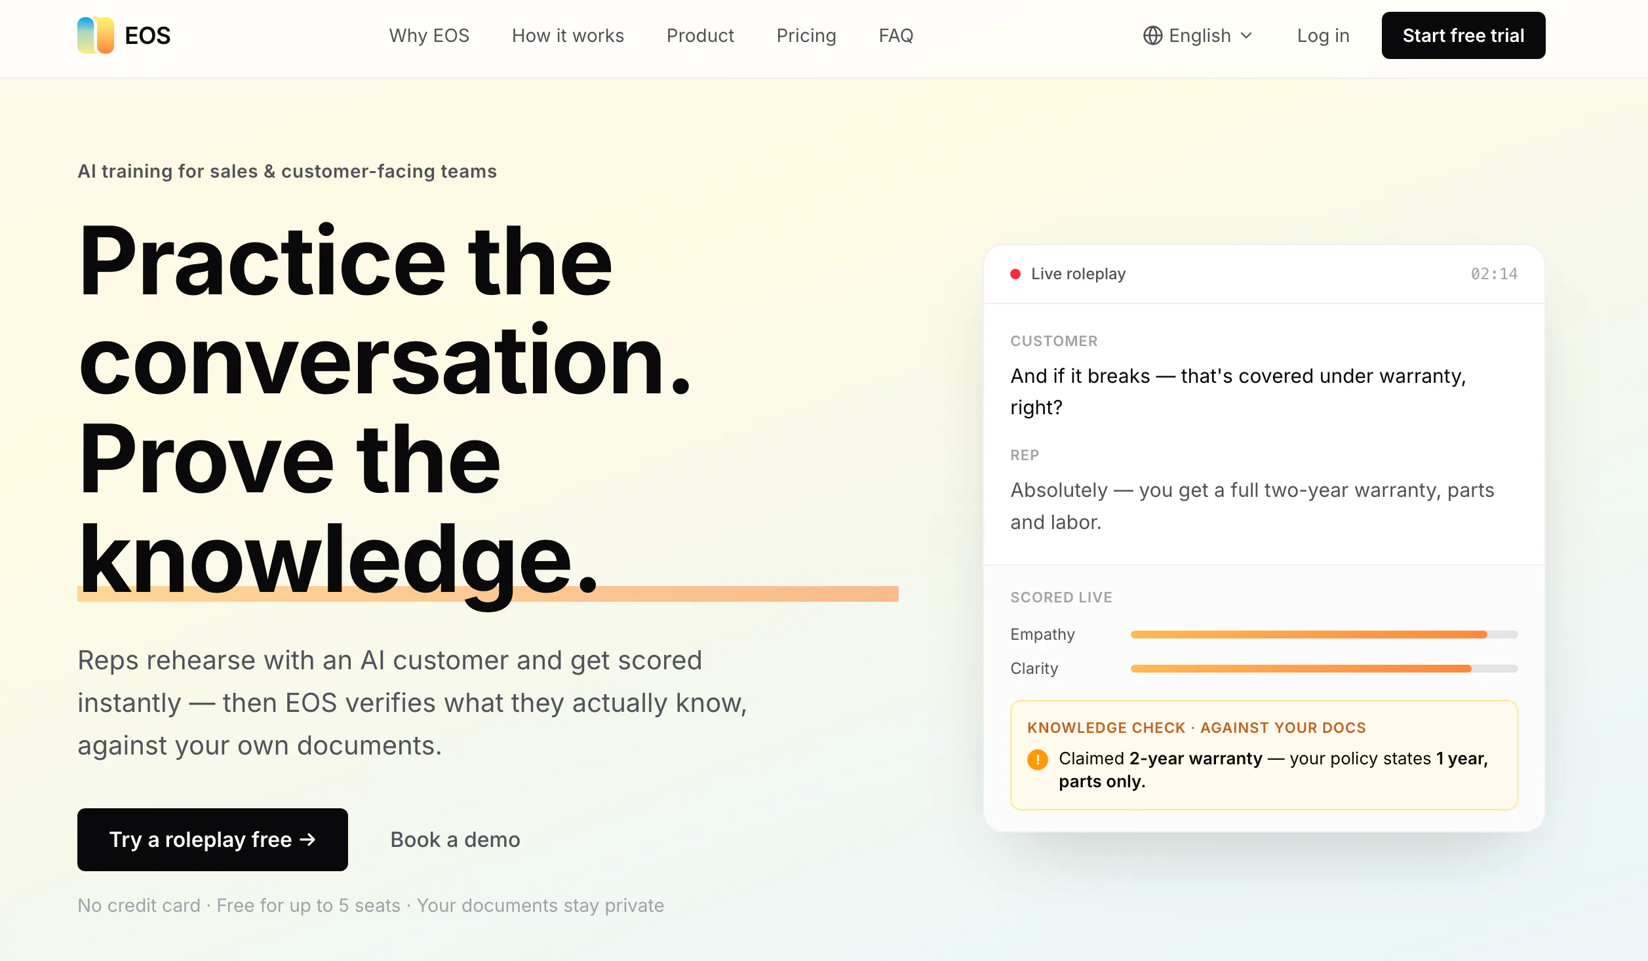This screenshot has height=961, width=1648.
Task: Click the Try a roleplay free button
Action: click(212, 840)
